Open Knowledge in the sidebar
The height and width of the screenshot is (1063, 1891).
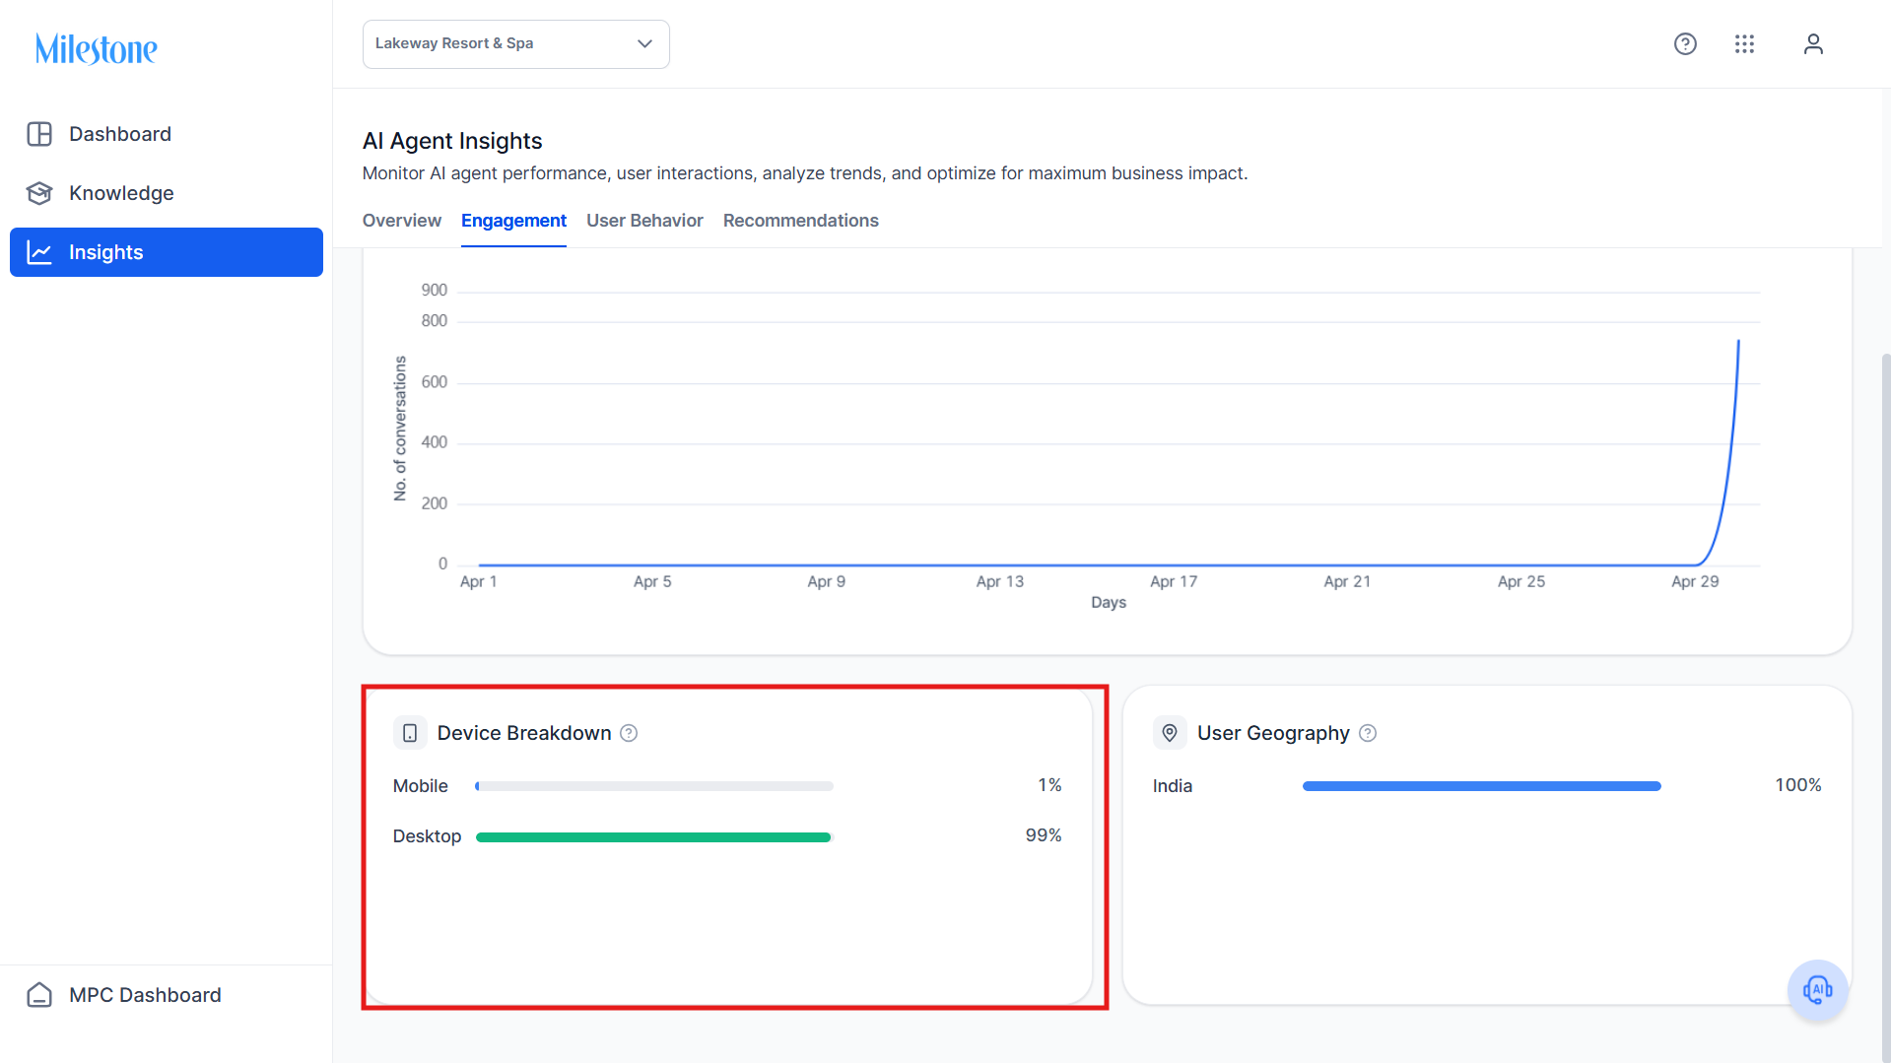click(x=167, y=193)
